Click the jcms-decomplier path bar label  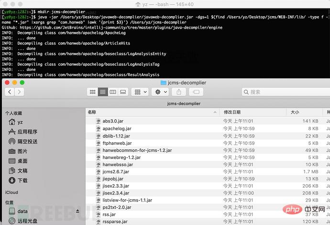coord(184,103)
